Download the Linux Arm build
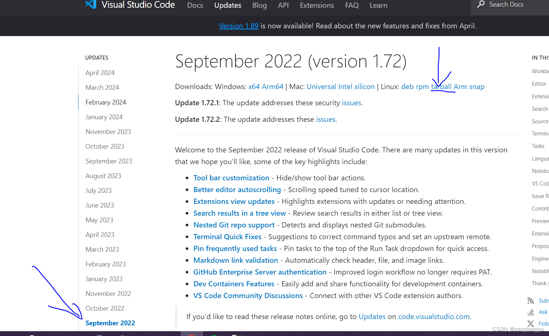This screenshot has height=336, width=549. pyautogui.click(x=460, y=86)
